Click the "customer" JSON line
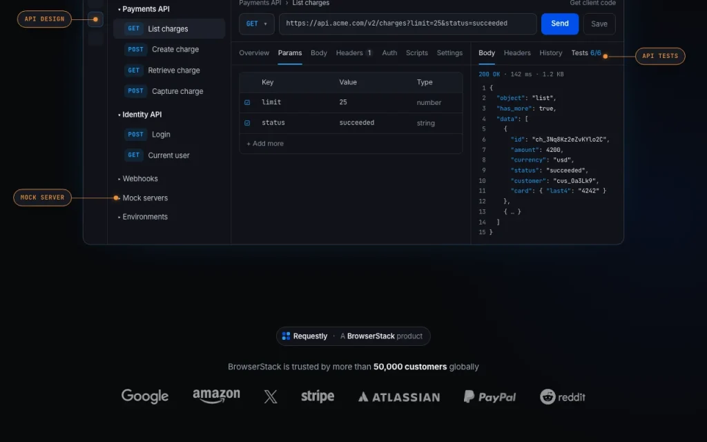707x442 pixels. point(554,181)
